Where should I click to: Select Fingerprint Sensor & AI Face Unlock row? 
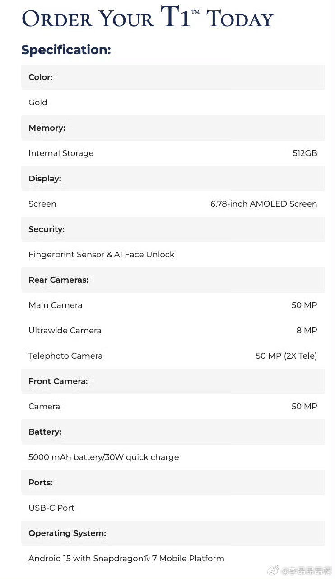pyautogui.click(x=173, y=255)
